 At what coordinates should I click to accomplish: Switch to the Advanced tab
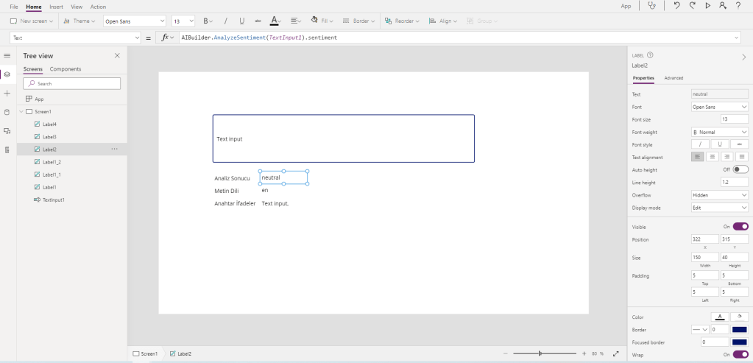(x=674, y=77)
